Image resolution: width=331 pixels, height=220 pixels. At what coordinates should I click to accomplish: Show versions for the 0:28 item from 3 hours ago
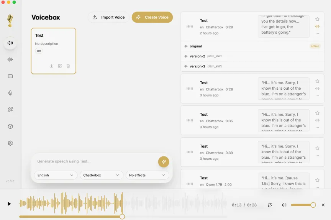click(x=317, y=89)
